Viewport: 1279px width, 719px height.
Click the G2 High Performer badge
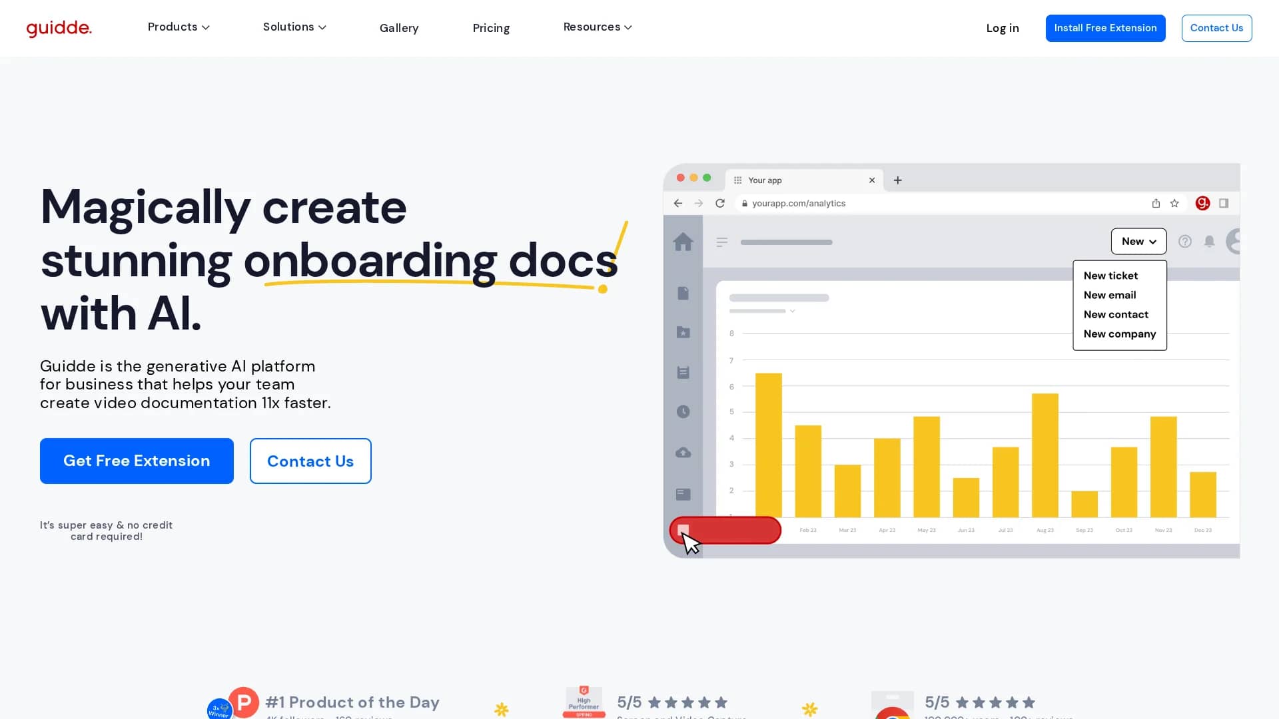(584, 702)
